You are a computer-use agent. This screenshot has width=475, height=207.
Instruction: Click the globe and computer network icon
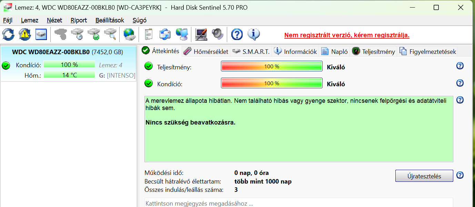coord(182,34)
